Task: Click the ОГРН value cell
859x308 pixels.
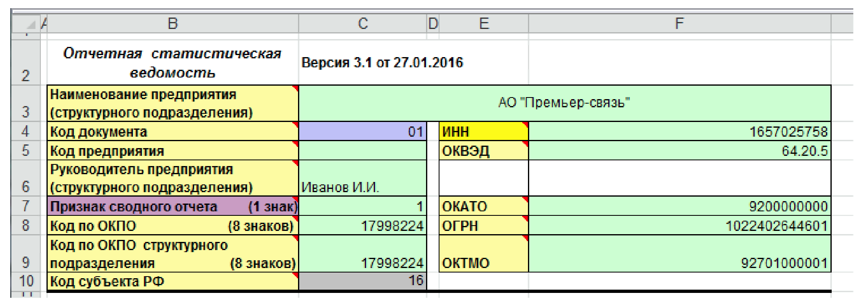Action: pos(679,225)
